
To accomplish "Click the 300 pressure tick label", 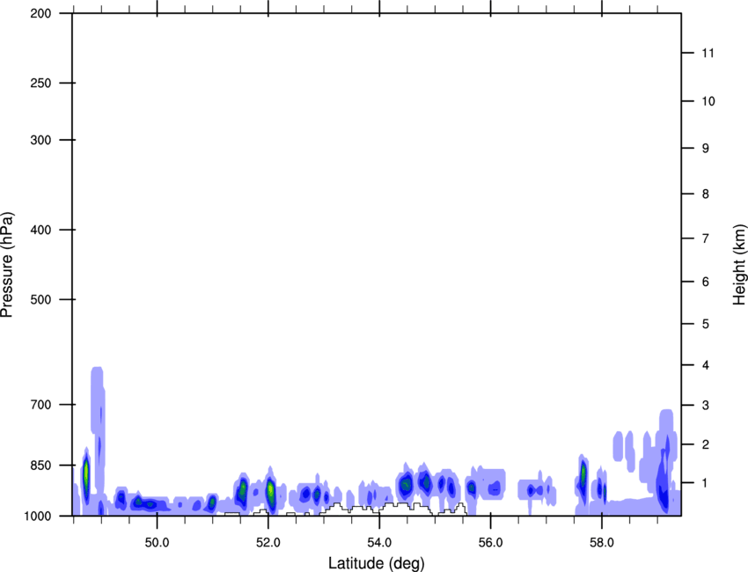I will (40, 140).
